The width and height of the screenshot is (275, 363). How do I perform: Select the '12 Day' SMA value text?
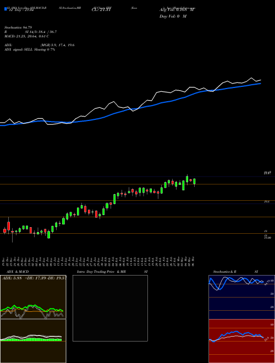tap(20, 10)
